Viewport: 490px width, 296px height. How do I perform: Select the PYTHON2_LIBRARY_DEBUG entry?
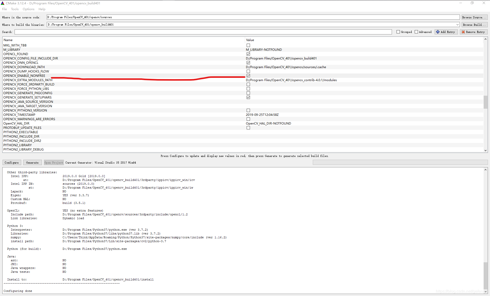[x=23, y=150]
